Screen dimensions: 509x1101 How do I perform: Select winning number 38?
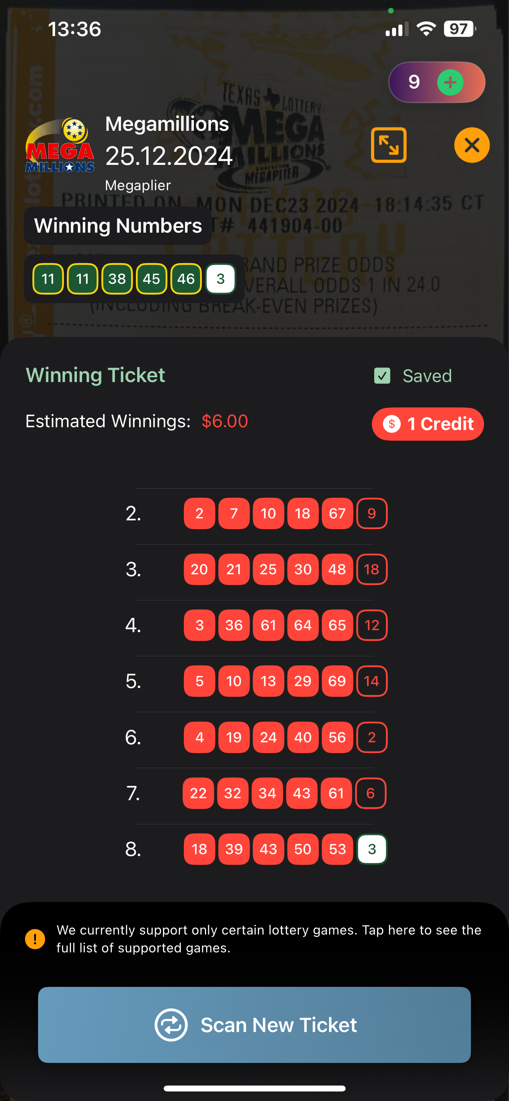117,279
